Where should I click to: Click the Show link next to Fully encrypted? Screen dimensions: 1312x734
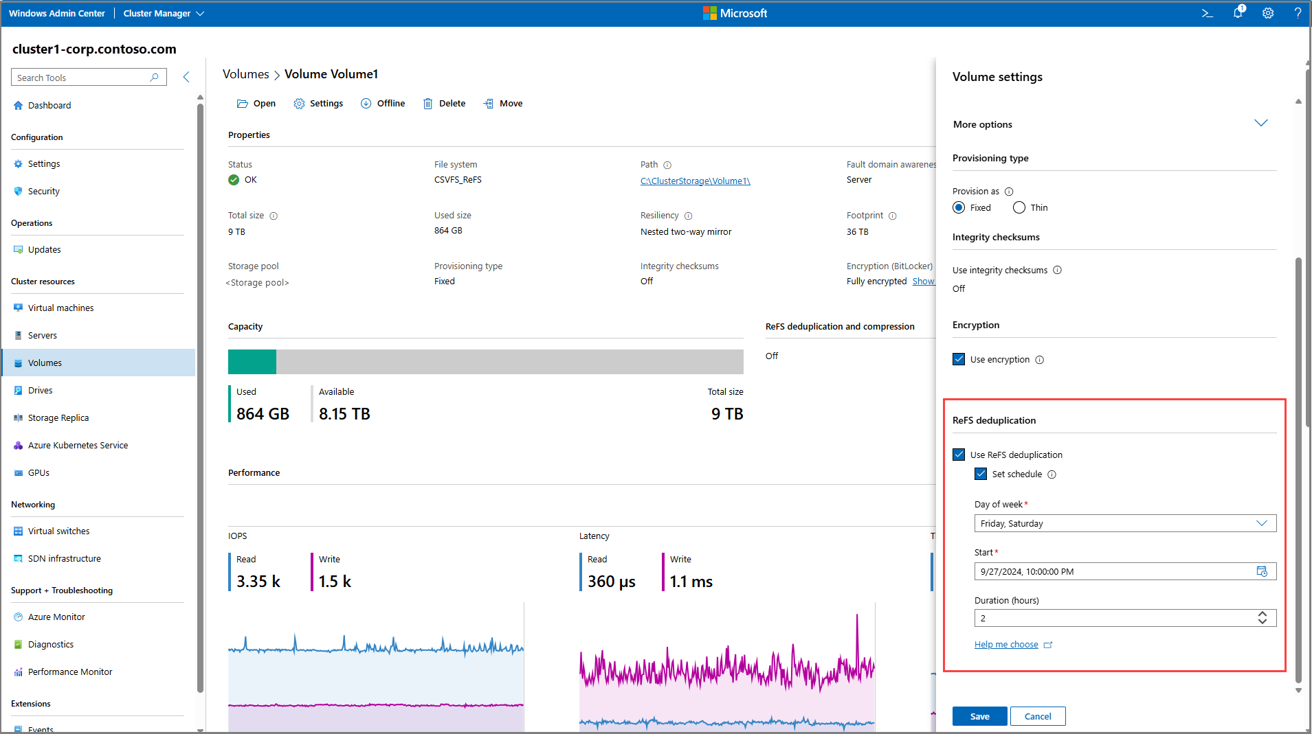tap(923, 282)
